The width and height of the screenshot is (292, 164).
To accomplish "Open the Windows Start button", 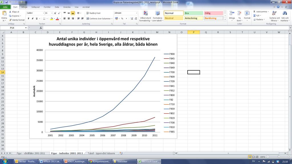I will 5,161.
